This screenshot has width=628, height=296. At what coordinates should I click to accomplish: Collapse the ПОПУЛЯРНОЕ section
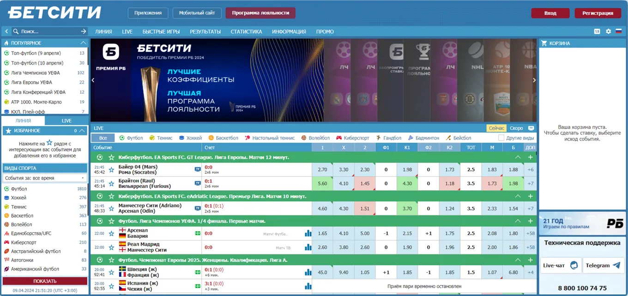82,43
